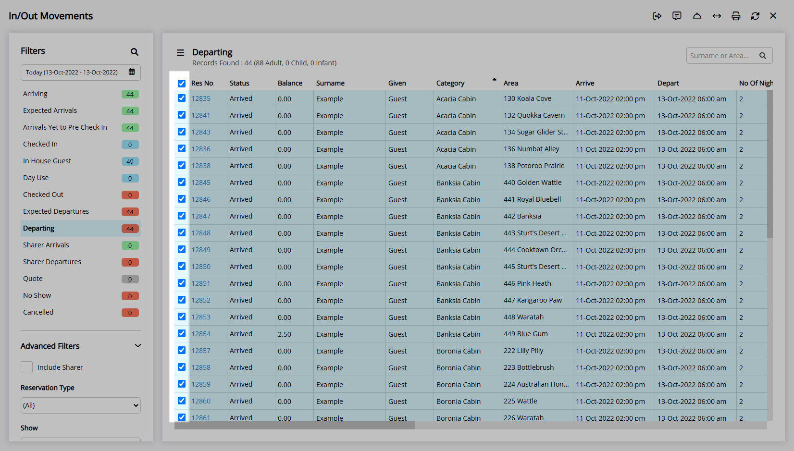
Task: Click the refresh icon in top toolbar
Action: (x=755, y=16)
